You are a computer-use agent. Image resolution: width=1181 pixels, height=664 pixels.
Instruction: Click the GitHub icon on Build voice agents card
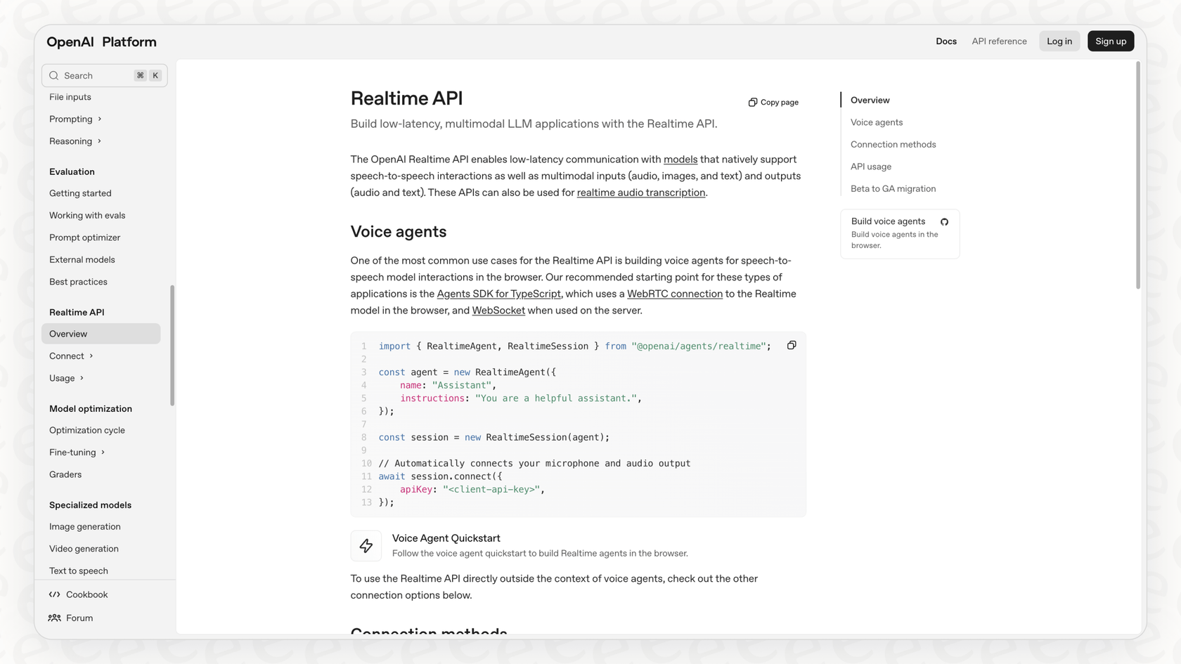[x=944, y=221]
